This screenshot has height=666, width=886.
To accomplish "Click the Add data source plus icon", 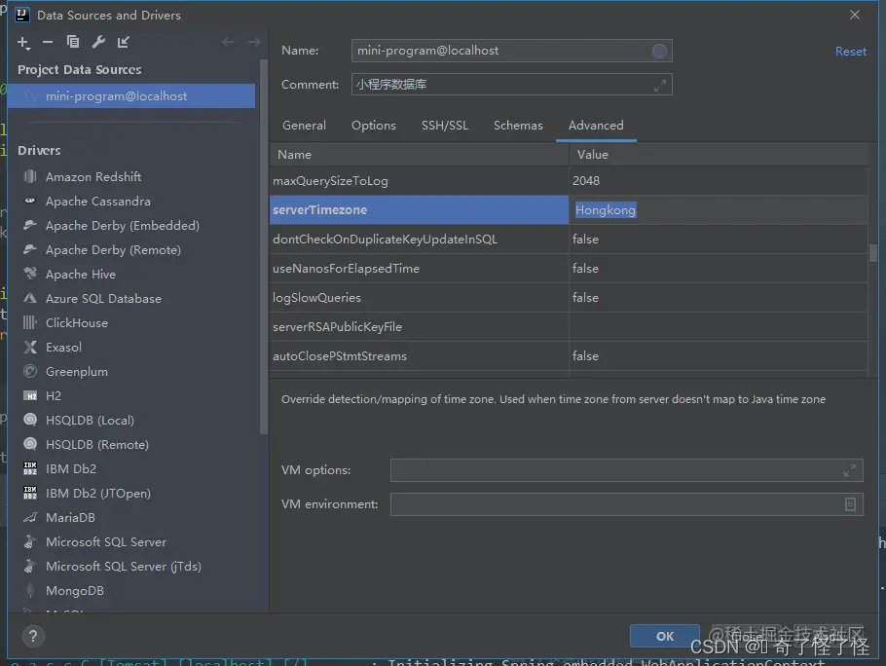I will tap(23, 43).
